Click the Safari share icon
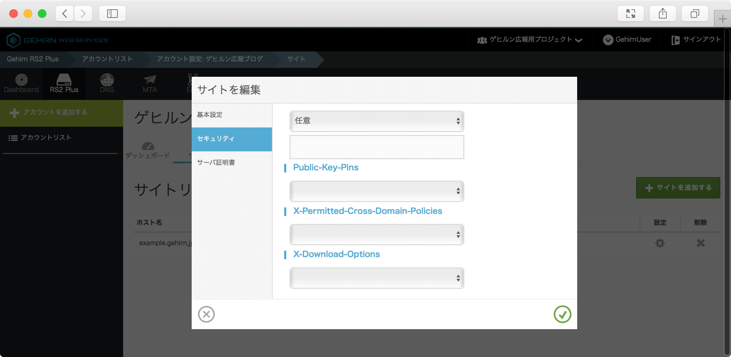The image size is (731, 357). [662, 14]
